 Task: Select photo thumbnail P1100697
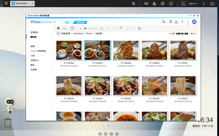[183, 86]
